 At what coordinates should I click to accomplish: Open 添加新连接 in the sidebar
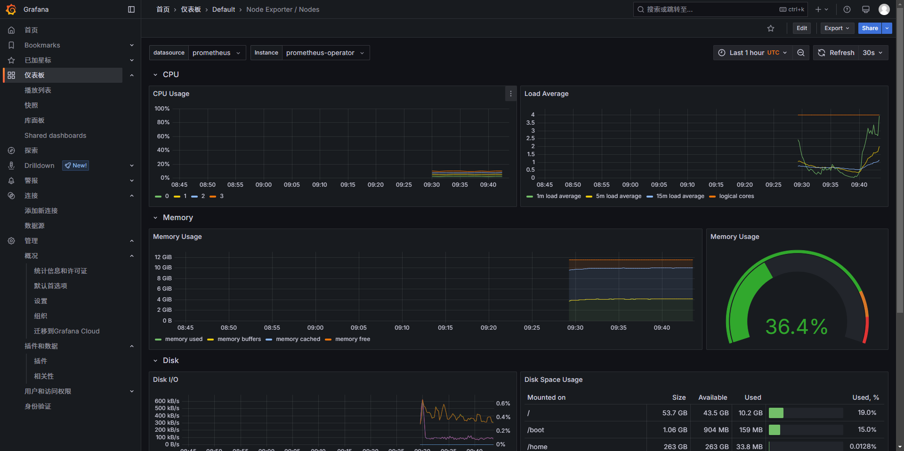(41, 211)
